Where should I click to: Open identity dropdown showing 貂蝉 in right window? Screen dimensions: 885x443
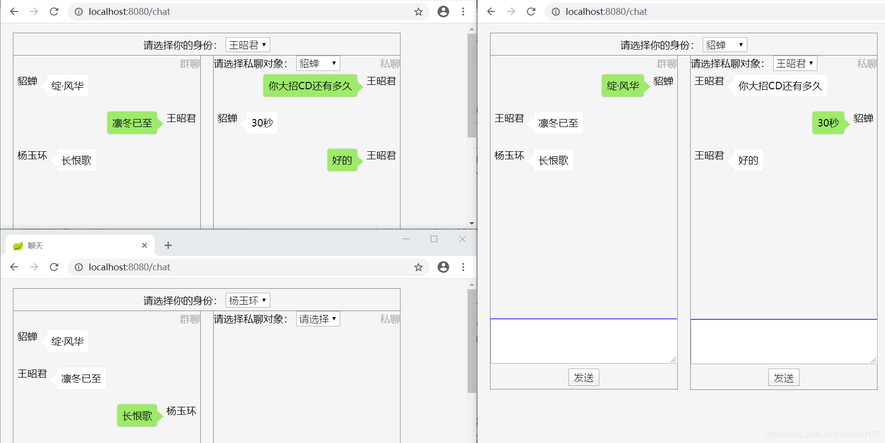point(725,45)
